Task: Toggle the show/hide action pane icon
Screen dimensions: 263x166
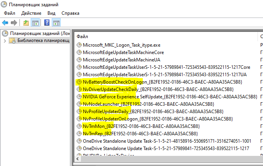Action: tap(56, 23)
